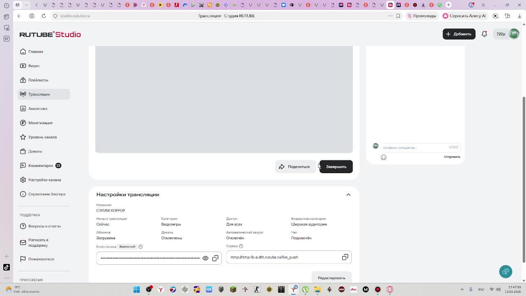Click the studio.rutube.ru address bar
The height and width of the screenshot is (296, 526).
pos(75,16)
